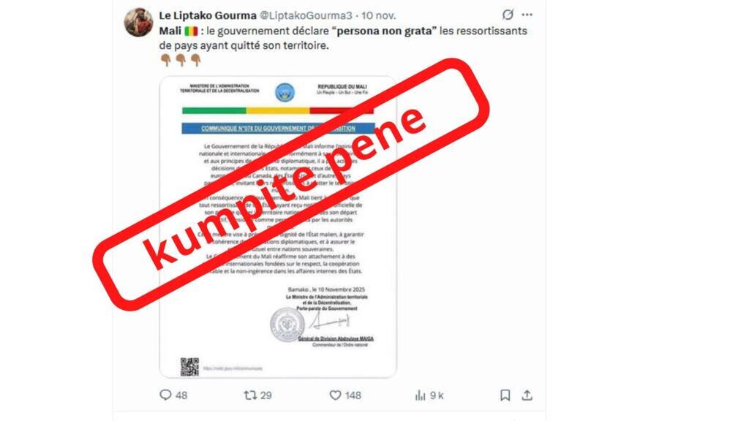This screenshot has width=749, height=421.
Task: Click the red kumpite pene stamp
Action: (290, 184)
